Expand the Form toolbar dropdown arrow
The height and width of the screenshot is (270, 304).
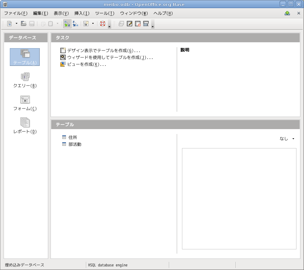tap(93, 24)
